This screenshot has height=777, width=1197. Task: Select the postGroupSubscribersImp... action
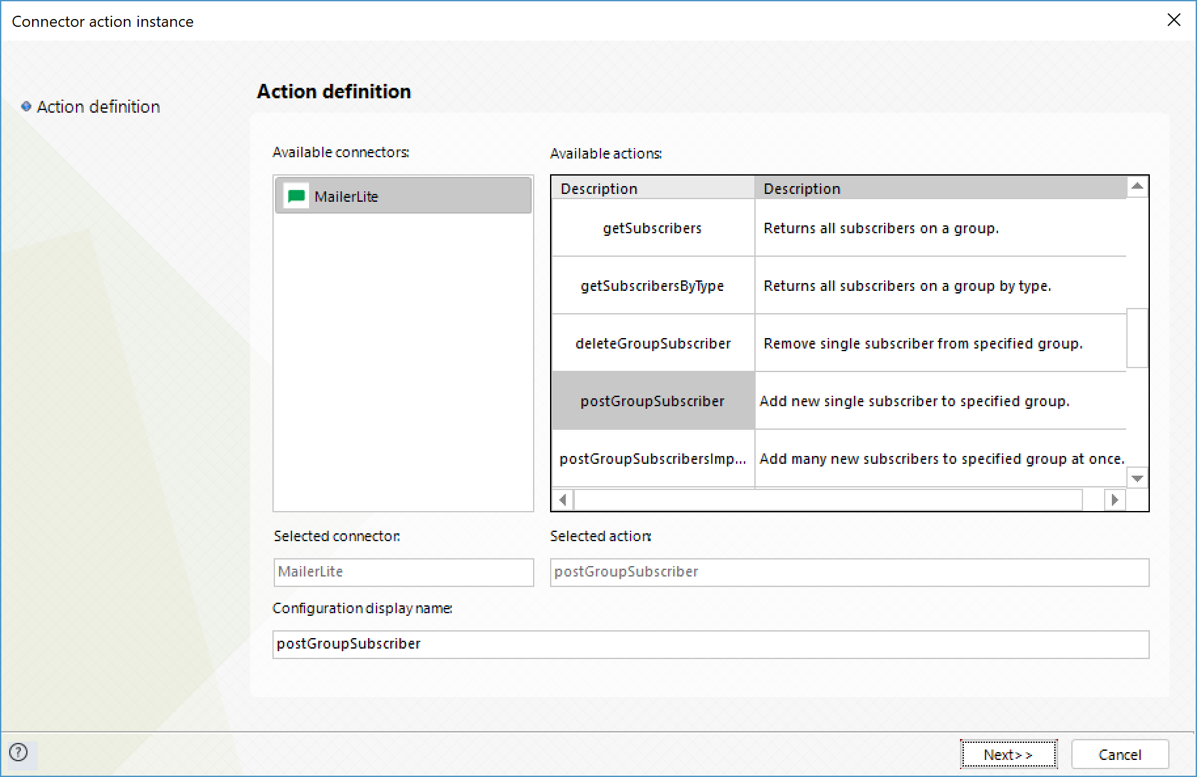pyautogui.click(x=652, y=459)
